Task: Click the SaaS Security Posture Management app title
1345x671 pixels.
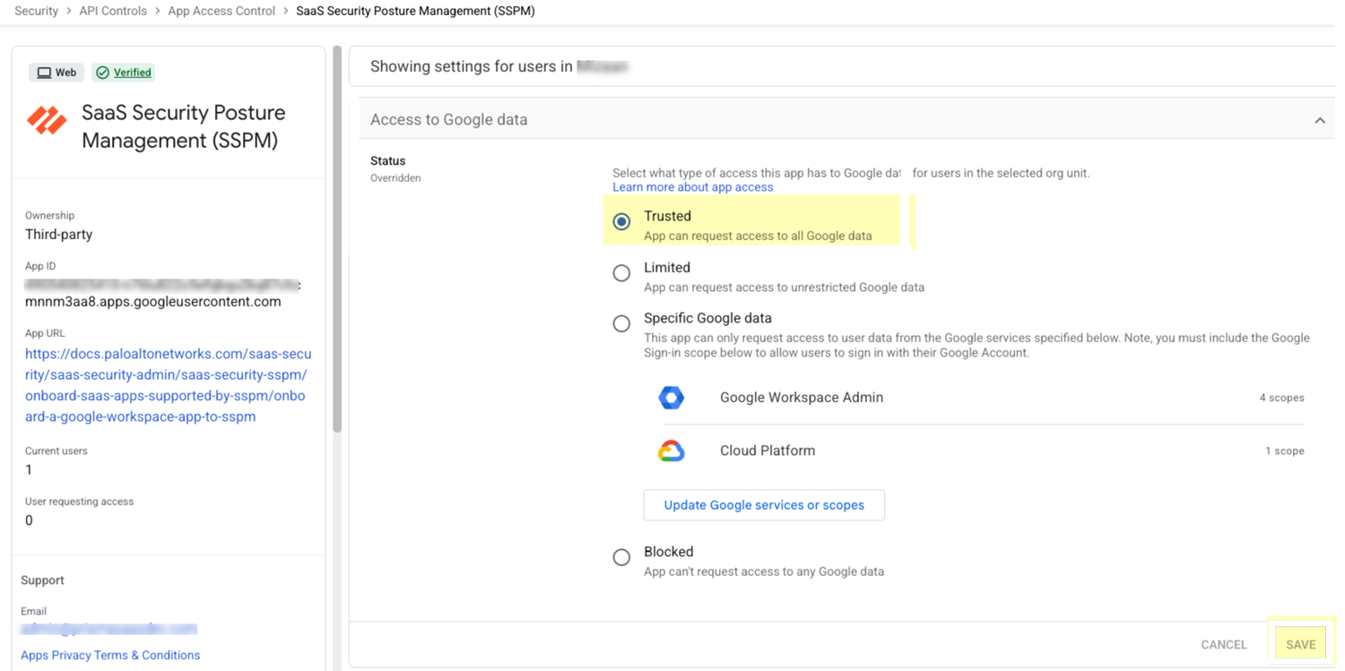Action: tap(184, 126)
